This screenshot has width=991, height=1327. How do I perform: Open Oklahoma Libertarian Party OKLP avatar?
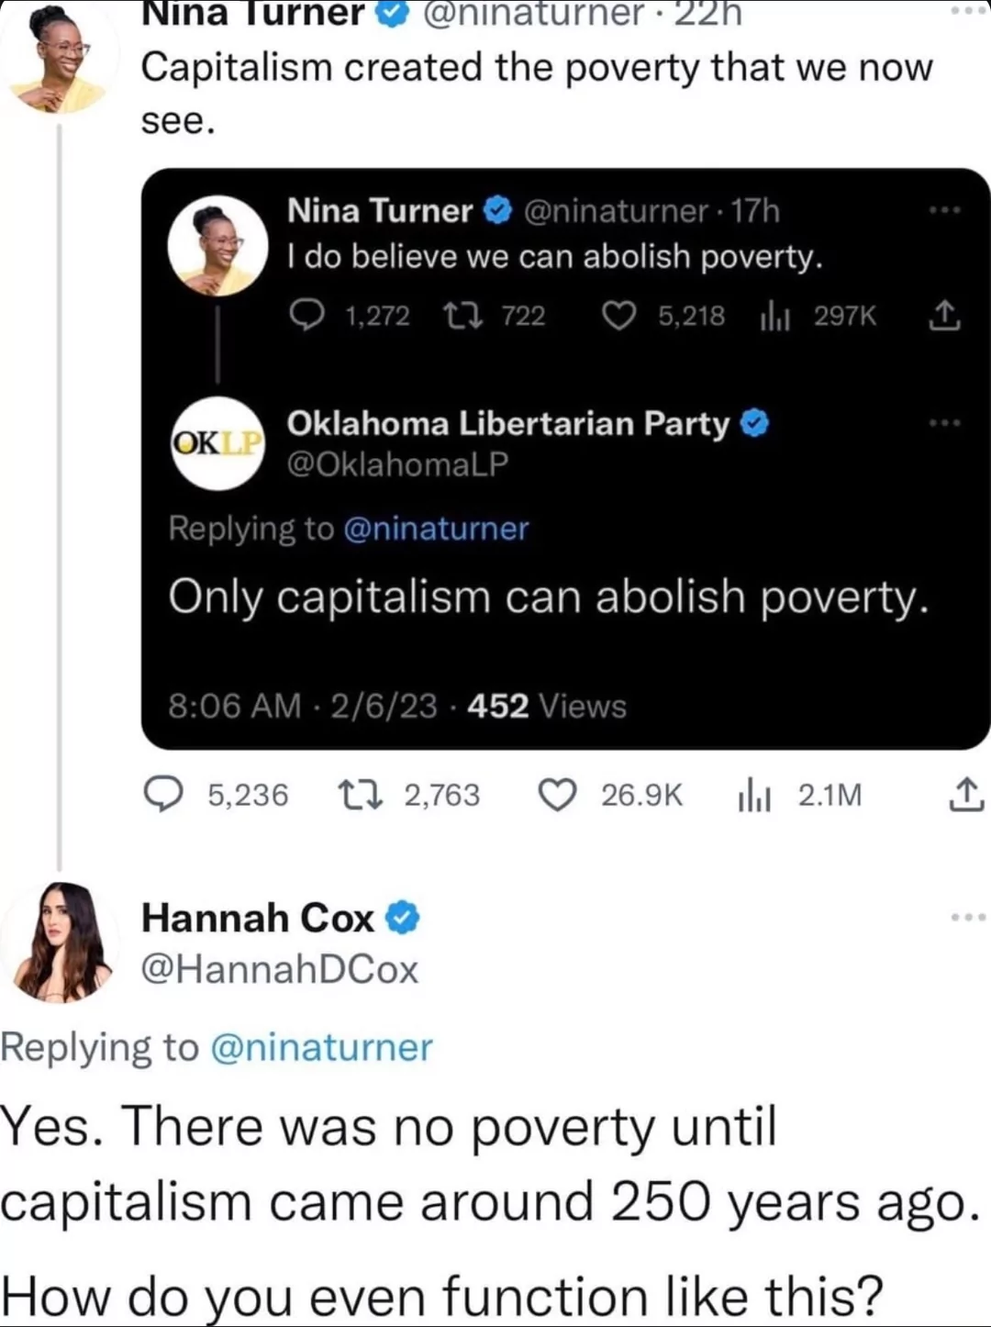coord(217,443)
